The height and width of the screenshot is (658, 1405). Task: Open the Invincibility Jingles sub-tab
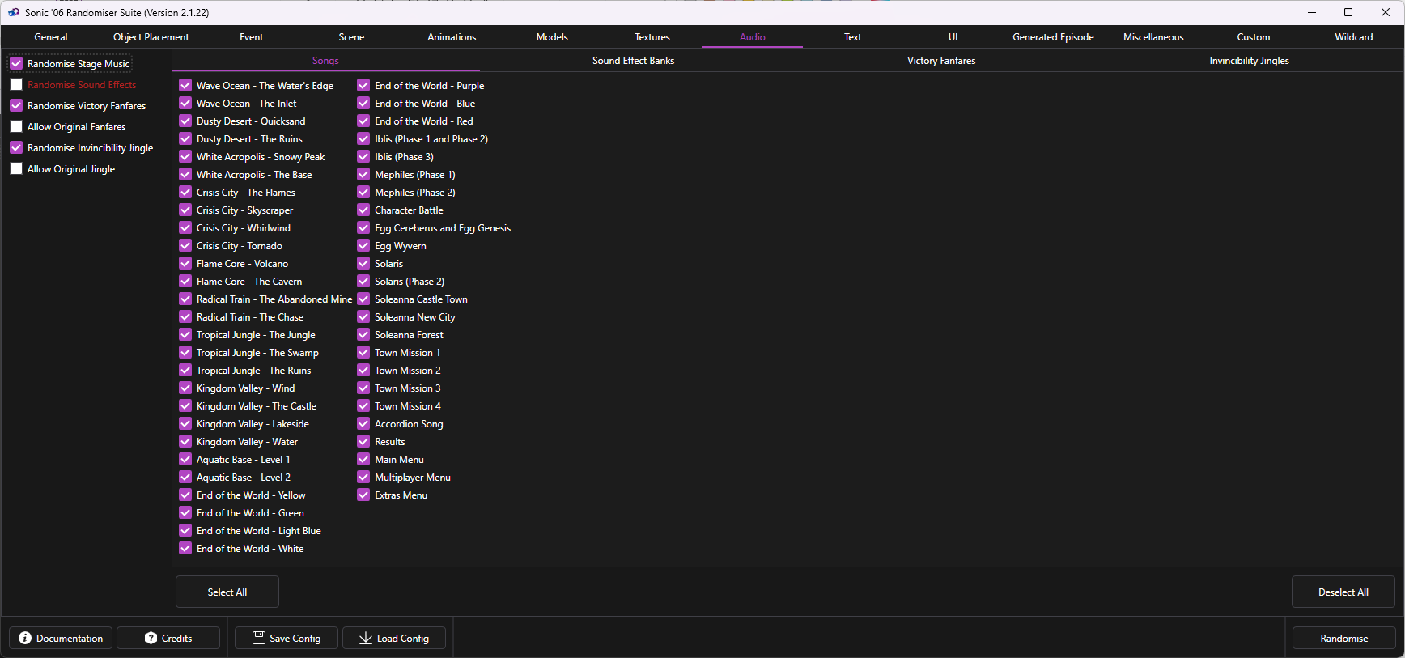click(x=1249, y=61)
